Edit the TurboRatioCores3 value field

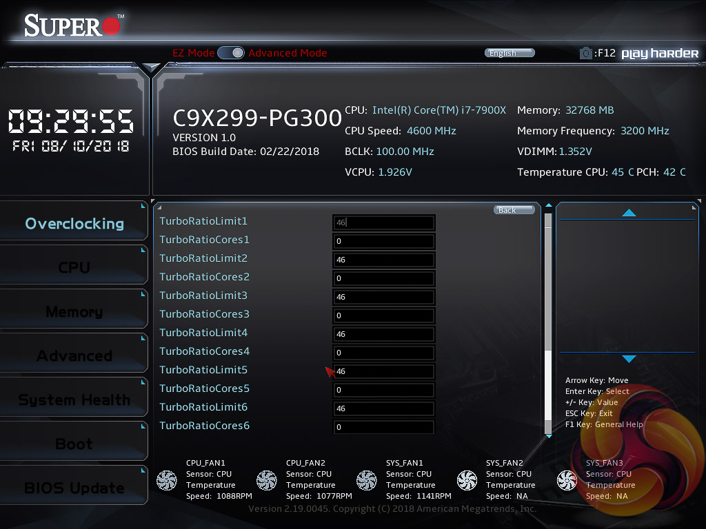coord(383,315)
